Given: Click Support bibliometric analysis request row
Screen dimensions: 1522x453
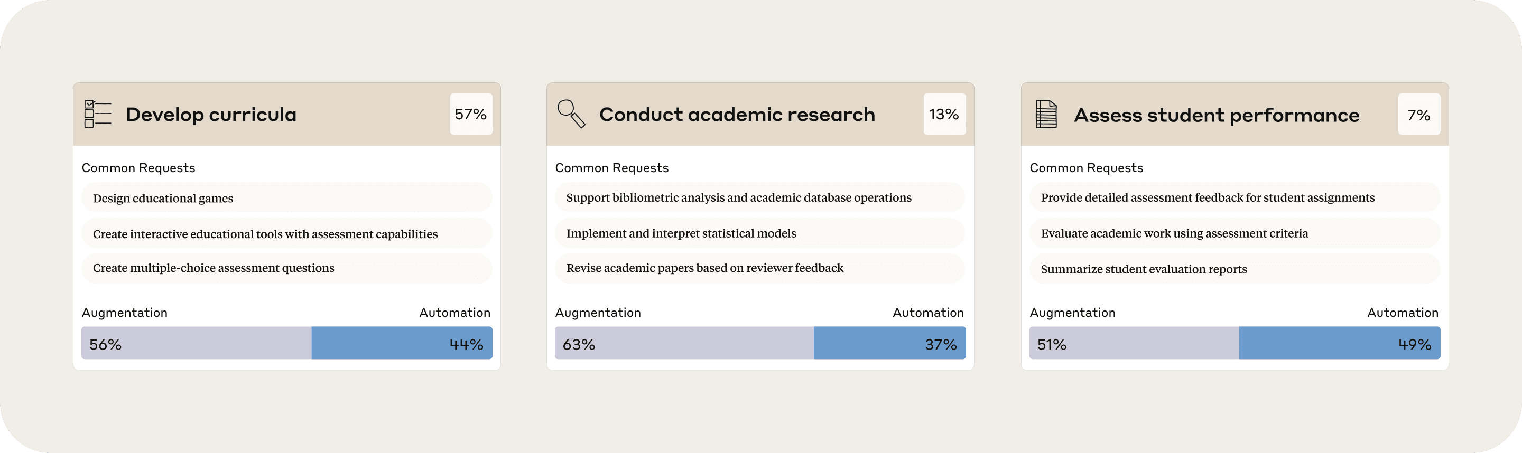Looking at the screenshot, I should coord(760,198).
